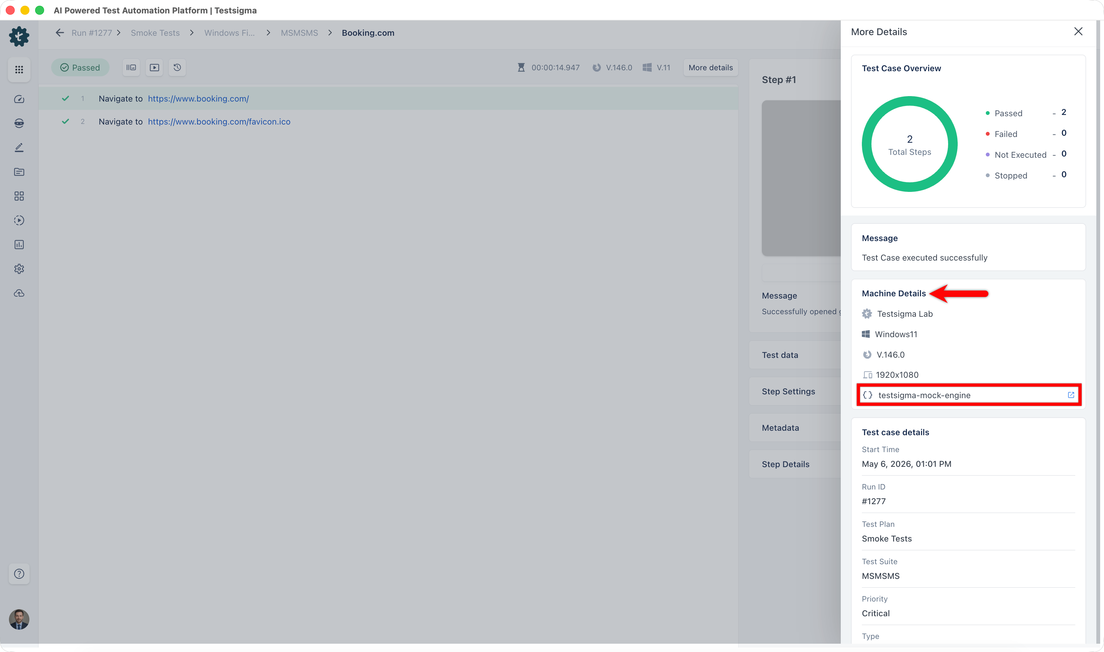Click the green Total Steps donut chart
The width and height of the screenshot is (1104, 652).
[909, 144]
